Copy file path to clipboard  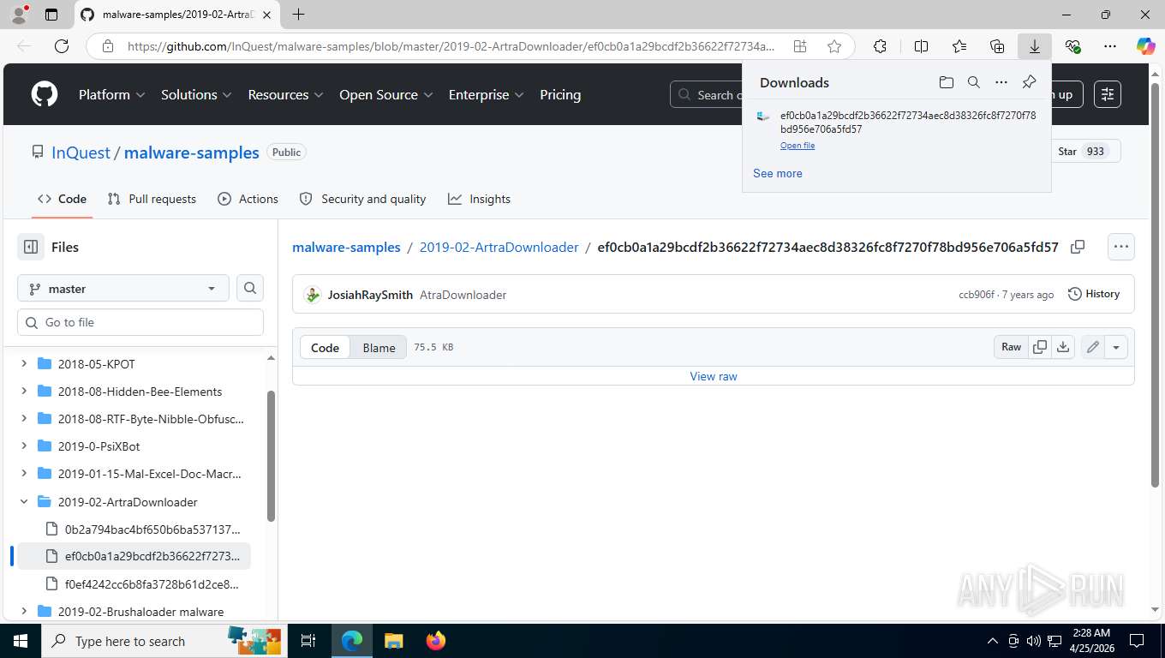tap(1078, 247)
